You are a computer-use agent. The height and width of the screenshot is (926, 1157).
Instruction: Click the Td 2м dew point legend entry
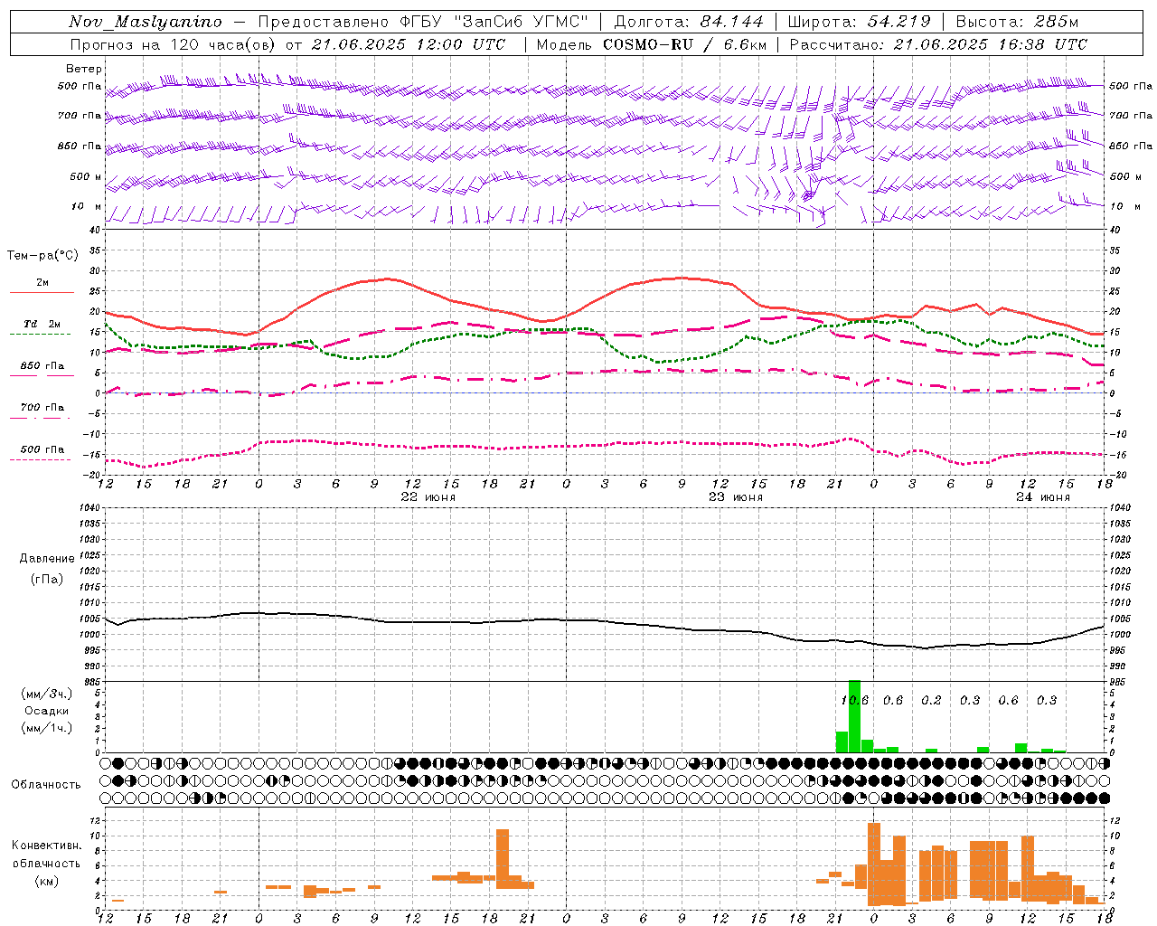[42, 324]
